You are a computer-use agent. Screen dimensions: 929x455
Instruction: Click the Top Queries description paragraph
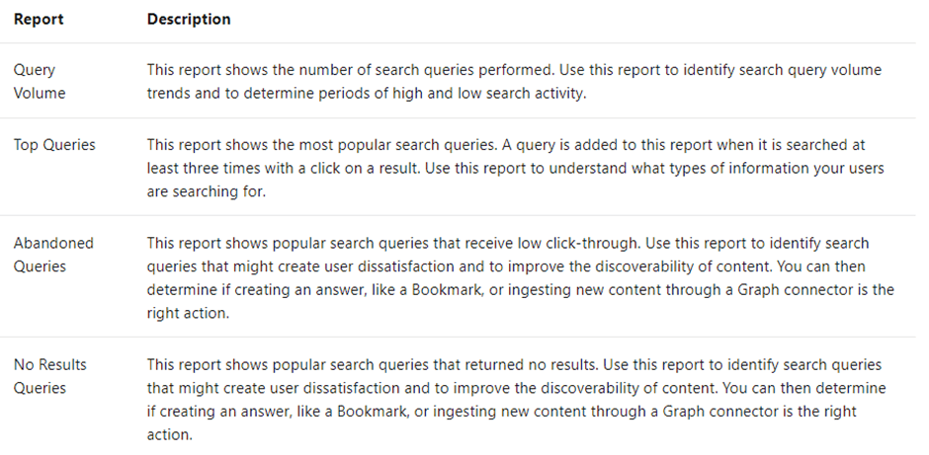pos(516,168)
